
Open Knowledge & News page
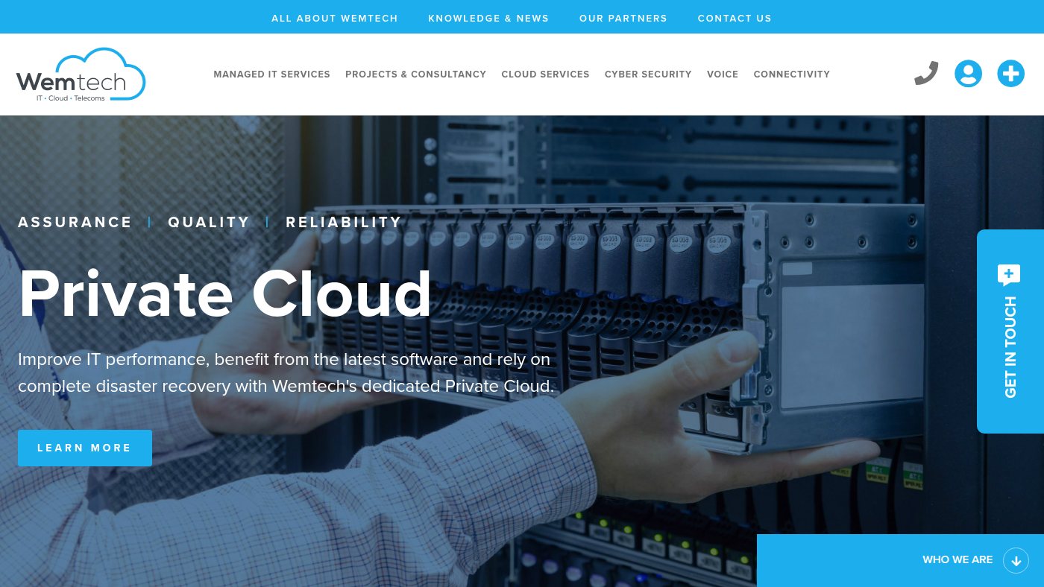pos(488,18)
